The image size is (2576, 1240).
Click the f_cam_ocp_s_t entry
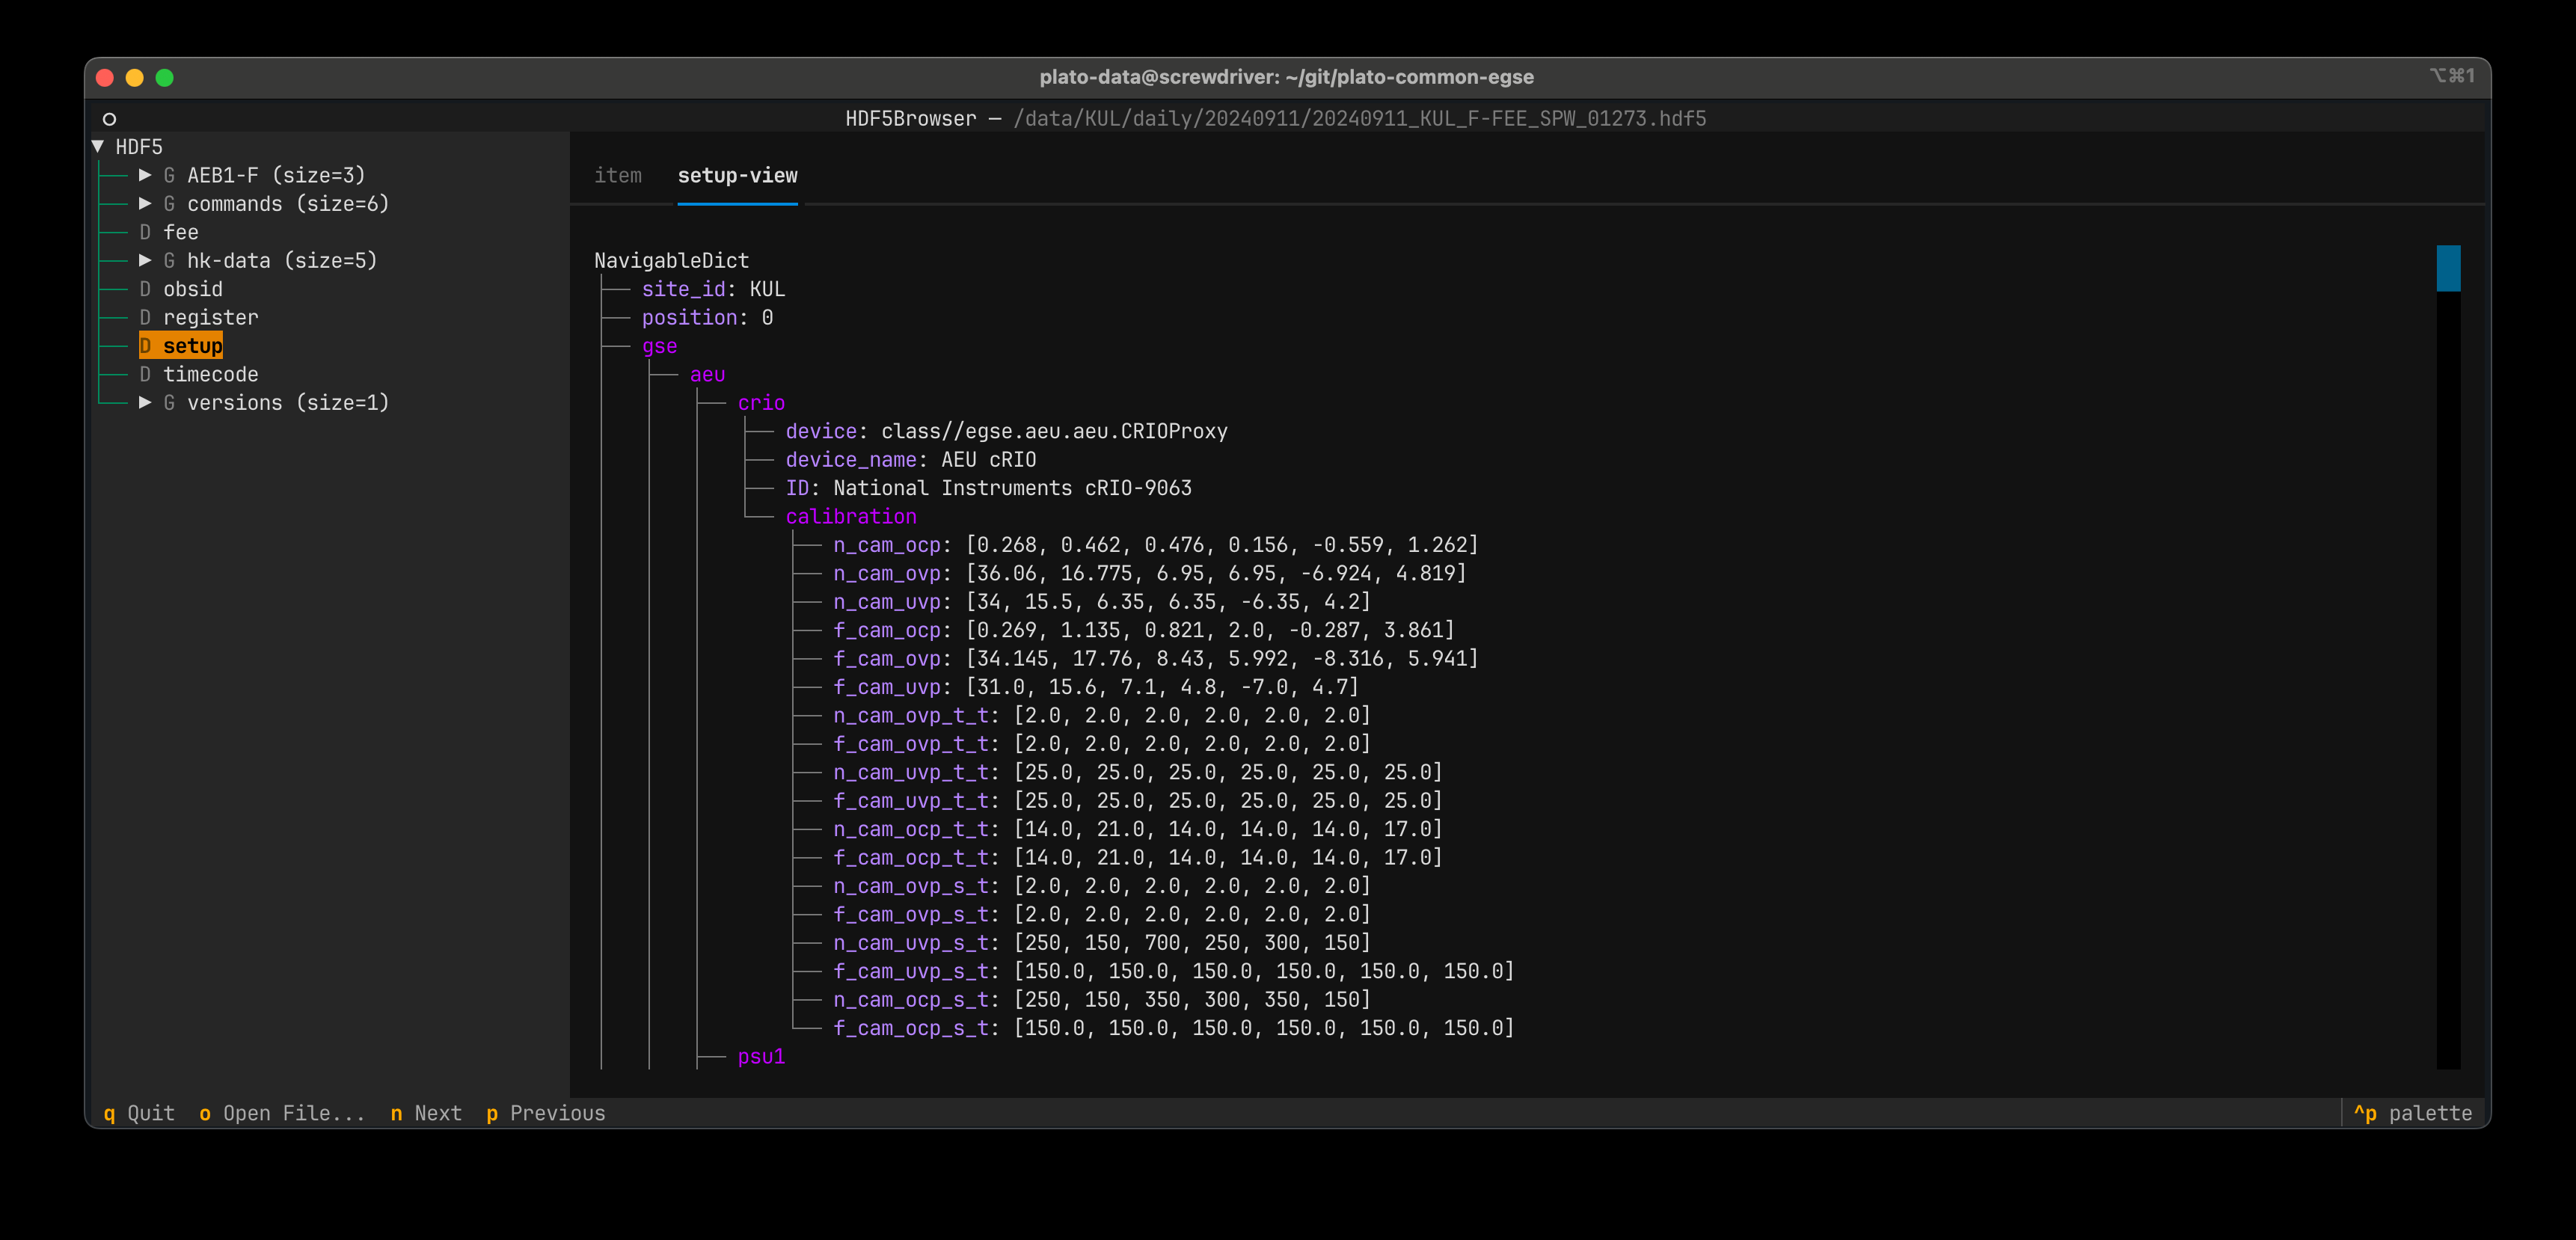[x=1174, y=1029]
